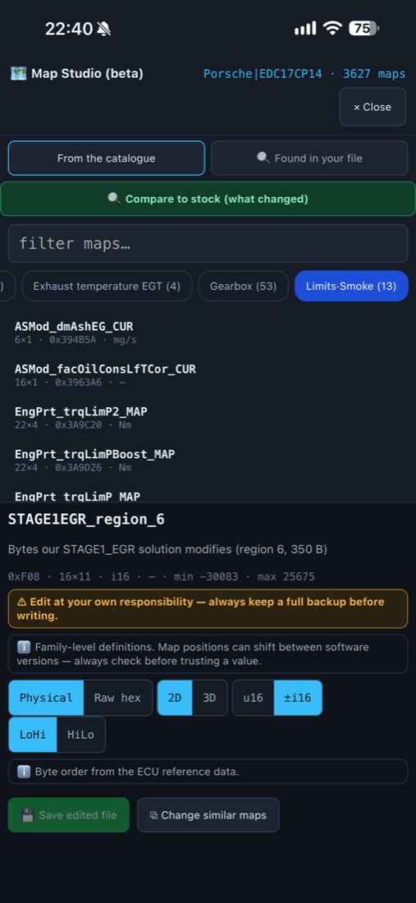This screenshot has width=416, height=903.
Task: Focus the filter maps input field
Action: (x=208, y=243)
